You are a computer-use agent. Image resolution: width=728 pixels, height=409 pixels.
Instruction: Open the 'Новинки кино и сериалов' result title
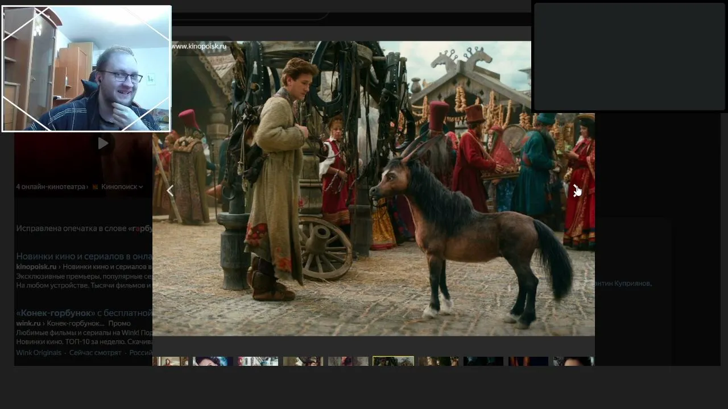(84, 256)
